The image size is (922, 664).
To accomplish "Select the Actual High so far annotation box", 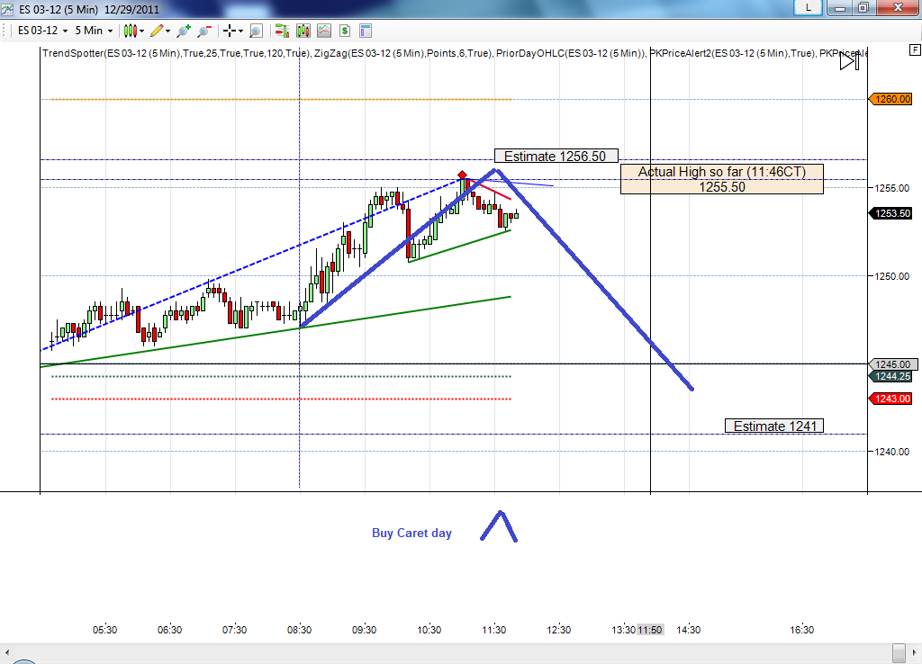I will 722,179.
